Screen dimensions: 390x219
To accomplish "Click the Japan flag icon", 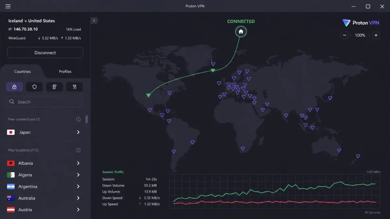I will 11,132.
